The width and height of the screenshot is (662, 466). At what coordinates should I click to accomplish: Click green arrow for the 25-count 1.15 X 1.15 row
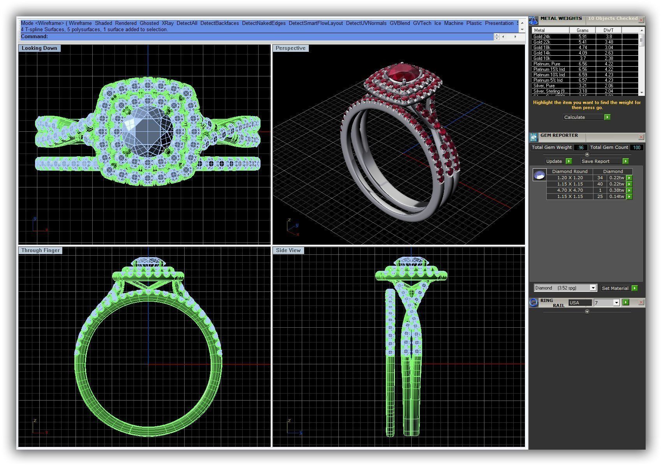tap(629, 196)
